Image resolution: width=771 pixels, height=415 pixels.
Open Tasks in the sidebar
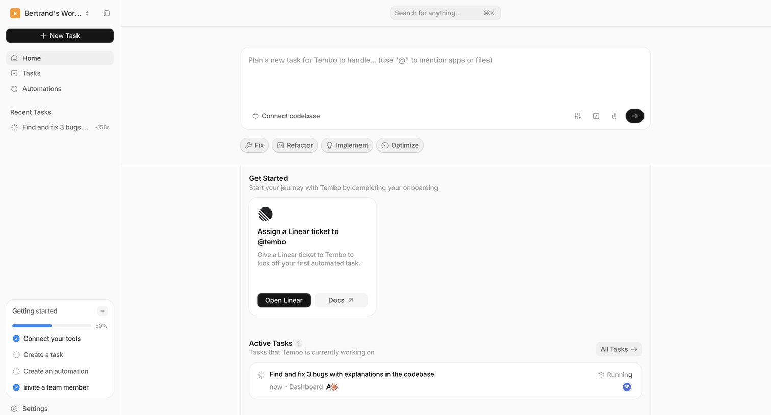click(60, 73)
